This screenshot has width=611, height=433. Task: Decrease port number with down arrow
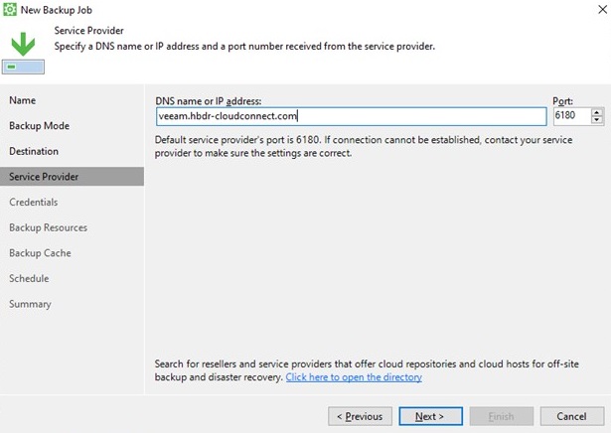click(596, 120)
